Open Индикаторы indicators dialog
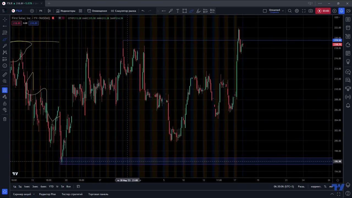352x198 pixels. [66, 11]
